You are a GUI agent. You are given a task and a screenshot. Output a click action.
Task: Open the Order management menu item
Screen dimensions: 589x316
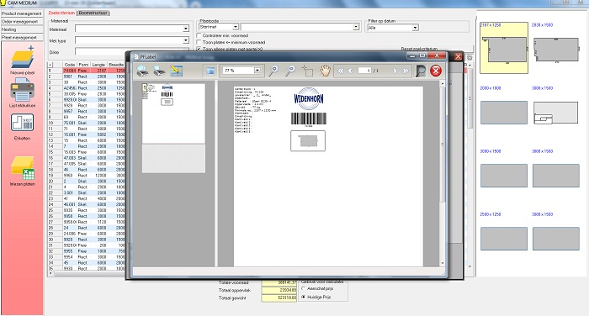click(21, 21)
